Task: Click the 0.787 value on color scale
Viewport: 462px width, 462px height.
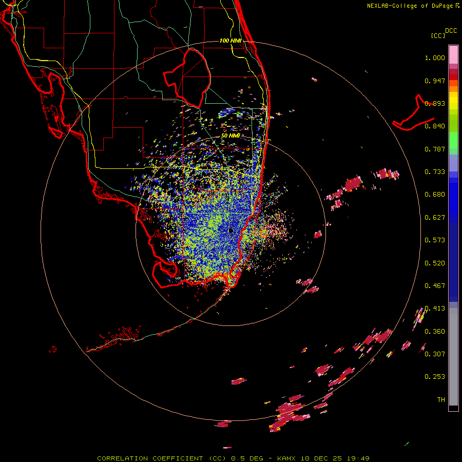Action: (x=435, y=149)
